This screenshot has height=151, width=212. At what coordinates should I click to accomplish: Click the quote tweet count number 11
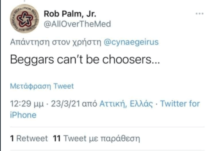click(57, 138)
